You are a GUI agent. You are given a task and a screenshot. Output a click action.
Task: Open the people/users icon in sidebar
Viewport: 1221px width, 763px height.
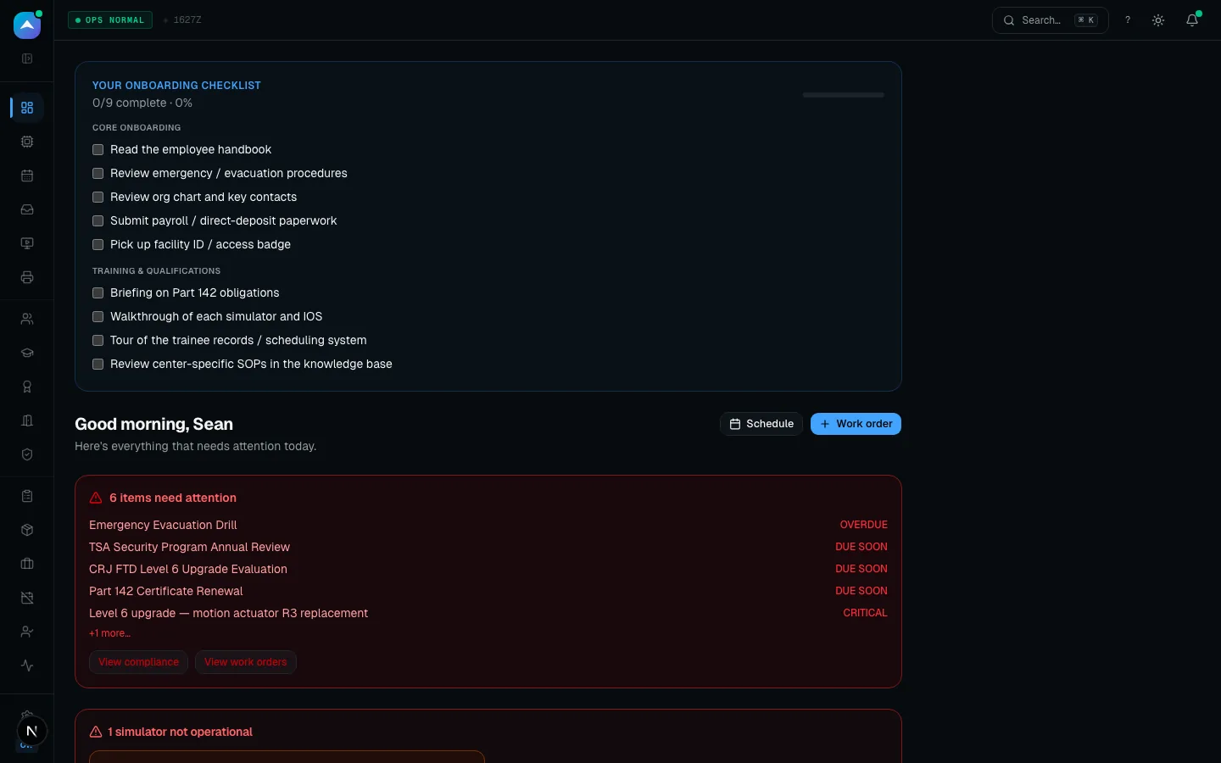tap(27, 319)
